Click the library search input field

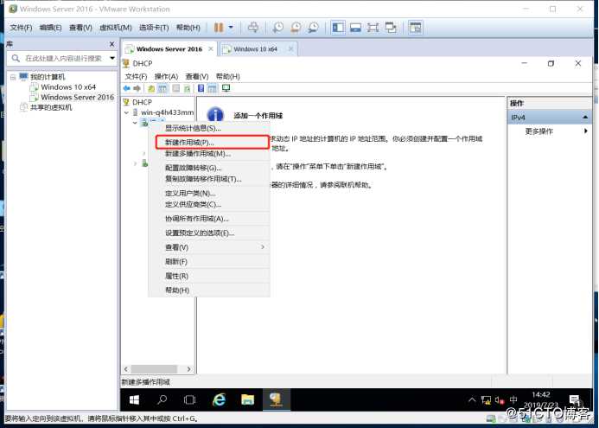pos(63,59)
